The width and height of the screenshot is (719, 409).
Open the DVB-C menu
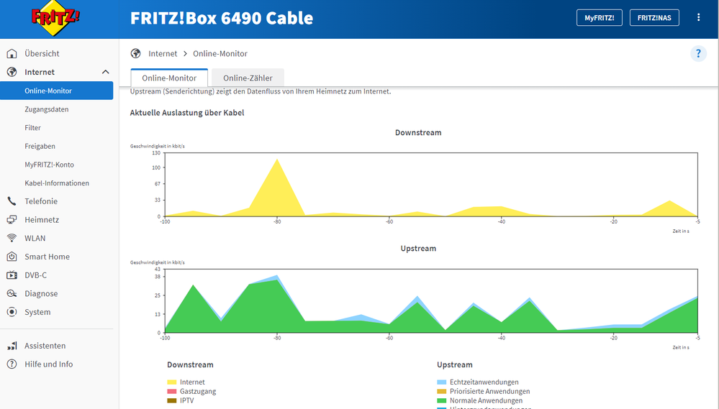tap(36, 275)
